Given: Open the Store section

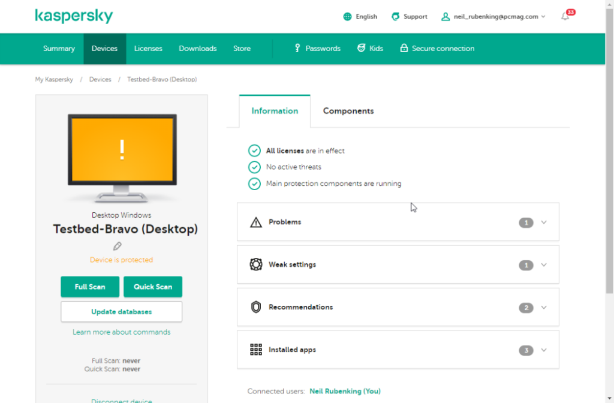Looking at the screenshot, I should click(242, 48).
